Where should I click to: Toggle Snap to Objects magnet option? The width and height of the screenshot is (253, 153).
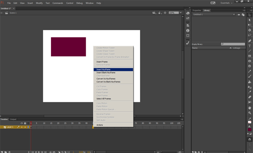pyautogui.click(x=249, y=139)
